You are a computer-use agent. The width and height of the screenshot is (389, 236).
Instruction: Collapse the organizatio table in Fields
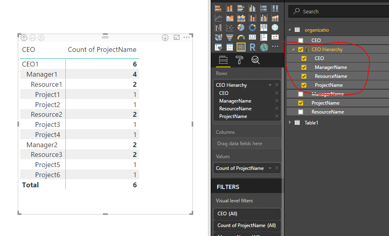[289, 30]
